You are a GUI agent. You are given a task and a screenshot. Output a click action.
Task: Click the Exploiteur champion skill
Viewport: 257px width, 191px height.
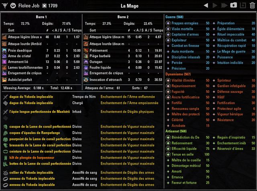(x=179, y=40)
